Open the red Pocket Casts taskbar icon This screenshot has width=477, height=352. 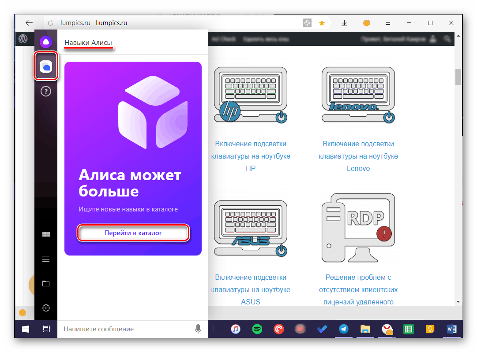(279, 329)
